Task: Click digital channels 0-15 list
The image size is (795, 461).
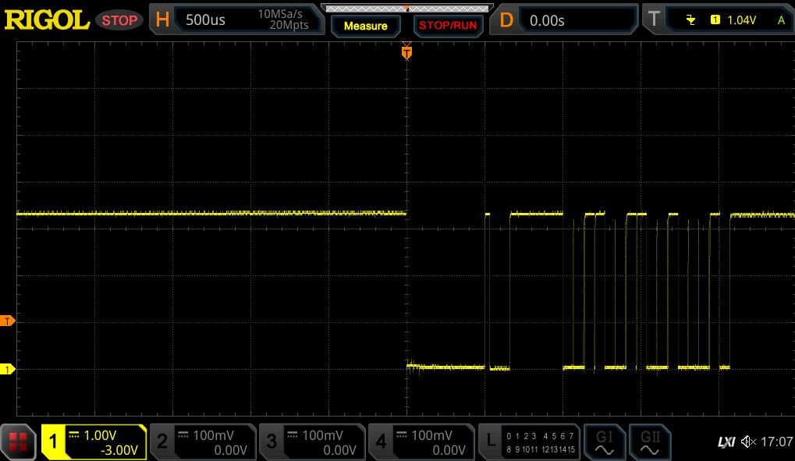Action: [541, 443]
